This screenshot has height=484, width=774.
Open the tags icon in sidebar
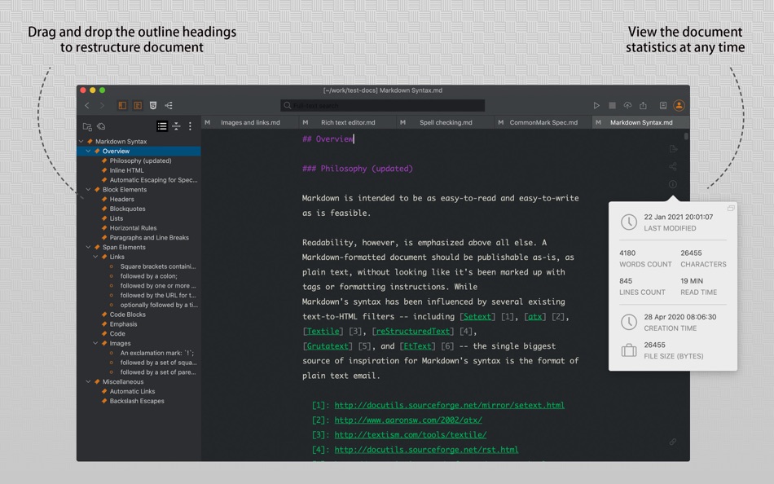(101, 126)
